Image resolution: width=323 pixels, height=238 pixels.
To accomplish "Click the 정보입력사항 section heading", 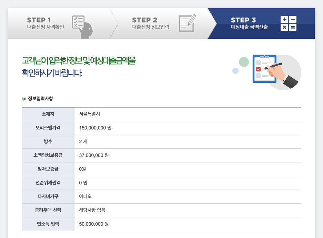I will click(x=40, y=99).
